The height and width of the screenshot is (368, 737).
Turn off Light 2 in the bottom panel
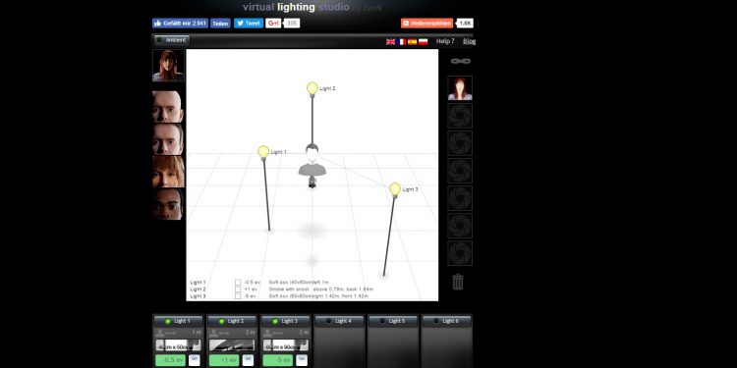click(232, 321)
